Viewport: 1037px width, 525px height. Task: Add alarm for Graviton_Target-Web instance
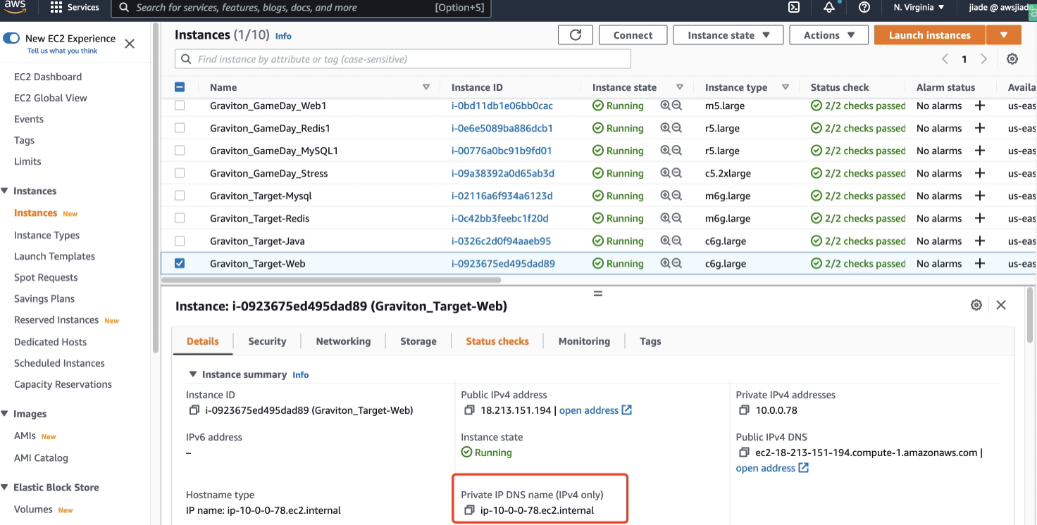979,264
